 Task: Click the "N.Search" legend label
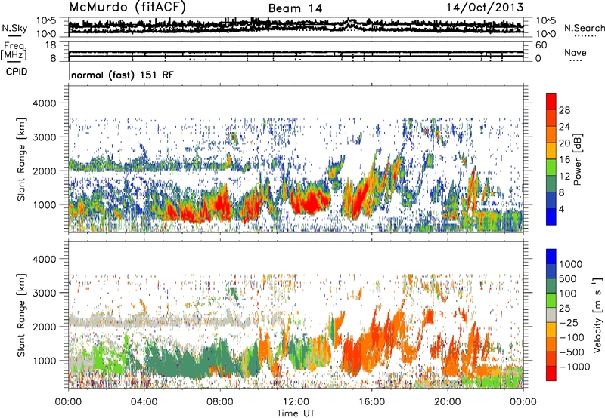[x=584, y=28]
